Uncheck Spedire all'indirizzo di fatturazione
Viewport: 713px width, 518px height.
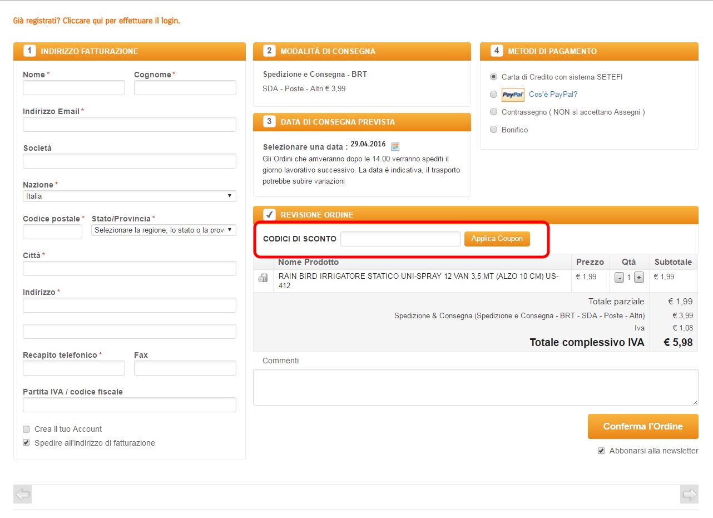pyautogui.click(x=26, y=443)
